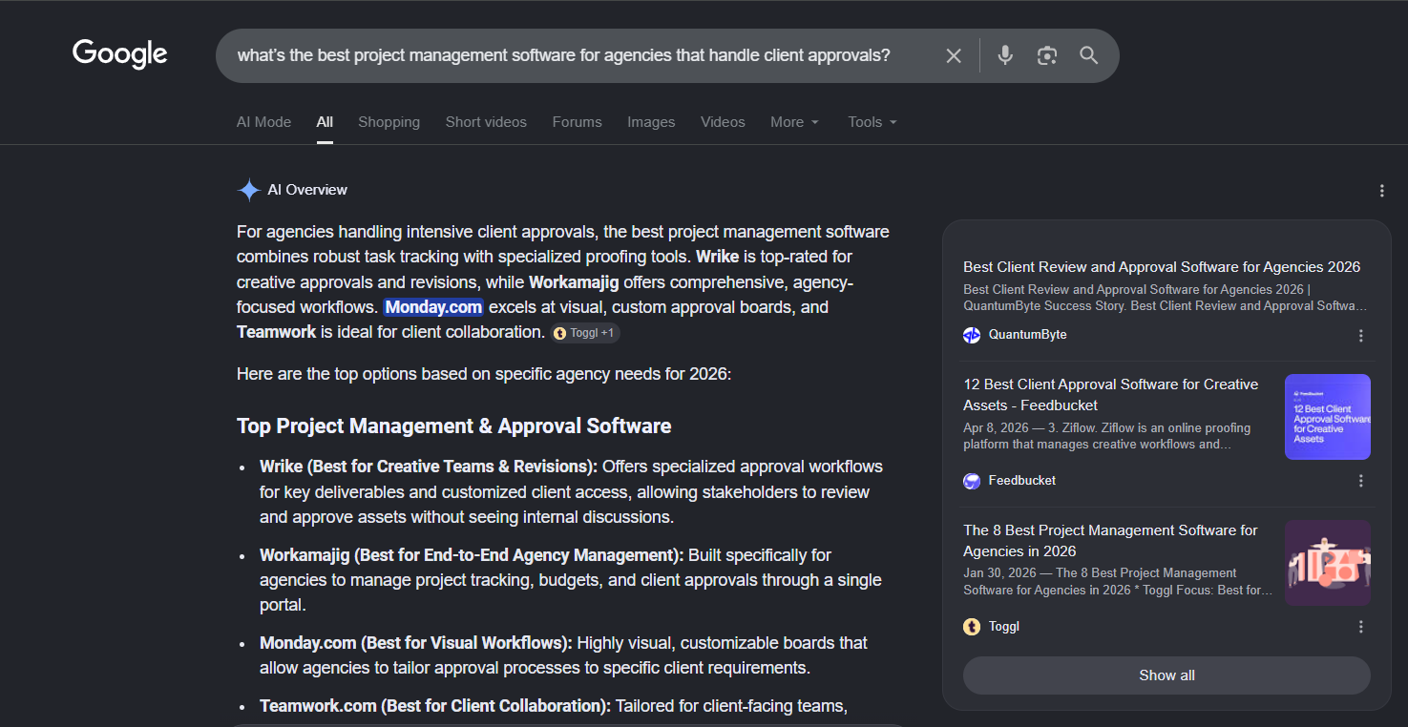The image size is (1408, 727).
Task: Open 12 Best Client Approval Software link
Action: (x=1111, y=395)
